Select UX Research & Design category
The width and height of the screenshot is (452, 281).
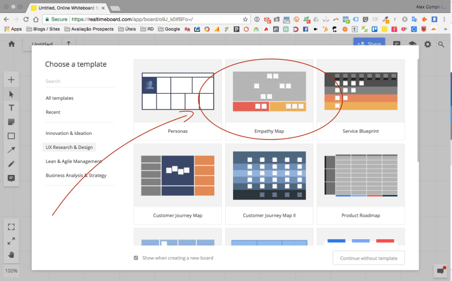[69, 147]
